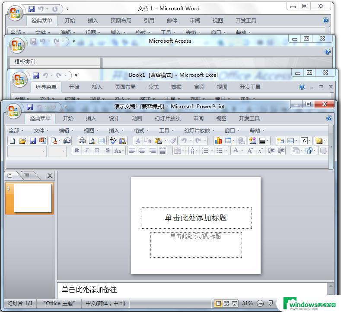Select the 经典菜单 tab in PowerPoint
This screenshot has width=341, height=312.
point(40,119)
